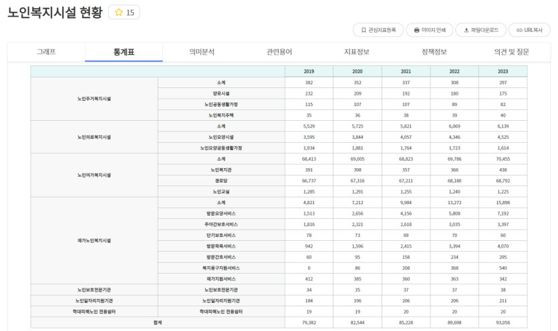Select the 재가노인복지시설 category cell

(x=94, y=241)
